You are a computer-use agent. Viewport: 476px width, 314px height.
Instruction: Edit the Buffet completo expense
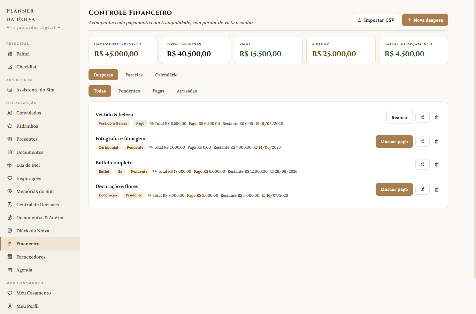tap(422, 164)
